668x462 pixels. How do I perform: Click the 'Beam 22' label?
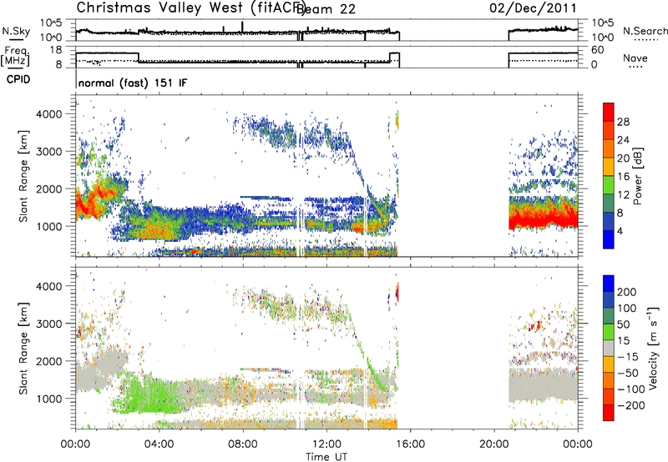326,9
